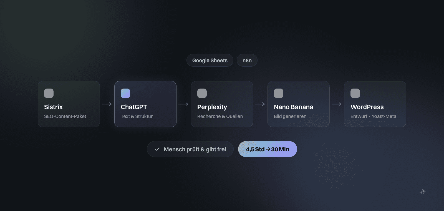Click the 'Entwurf · Yoast-Meta' subtitle

pos(374,116)
